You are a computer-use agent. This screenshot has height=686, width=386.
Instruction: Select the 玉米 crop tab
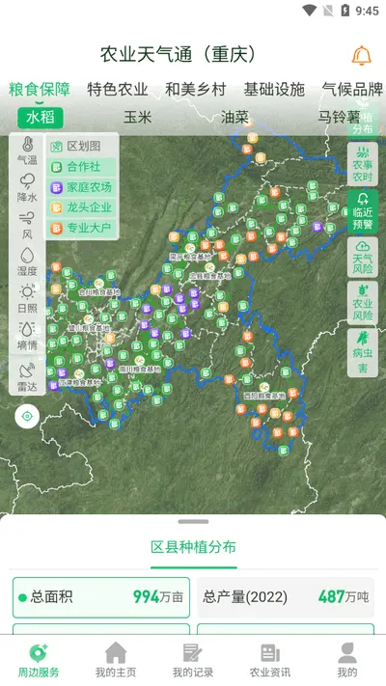pyautogui.click(x=137, y=117)
